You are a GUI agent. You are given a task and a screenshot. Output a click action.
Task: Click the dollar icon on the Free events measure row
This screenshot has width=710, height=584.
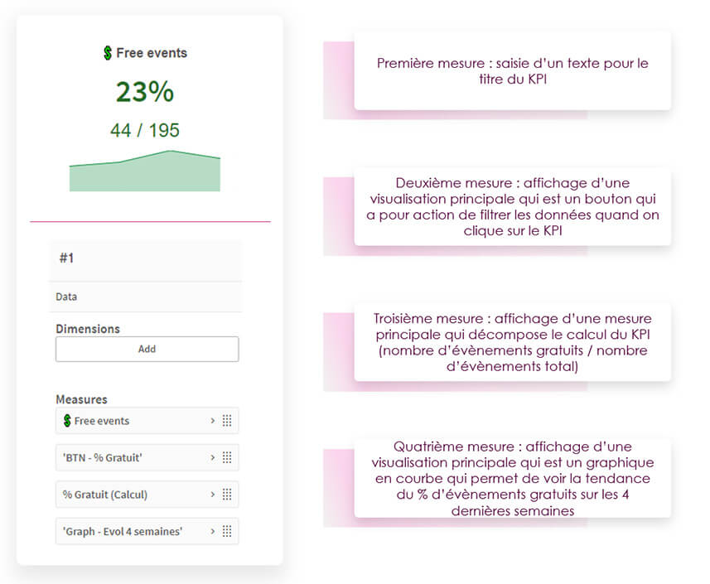(67, 421)
